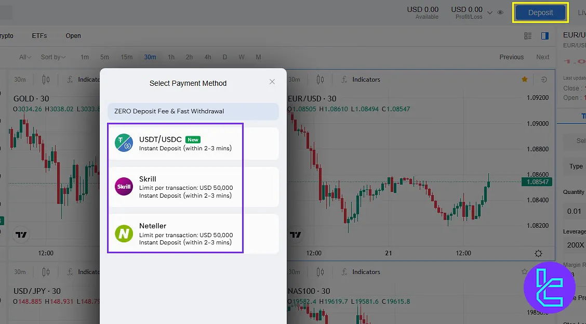Viewport: 586px width, 324px height.
Task: Choose the Skrill payment logo
Action: click(124, 187)
